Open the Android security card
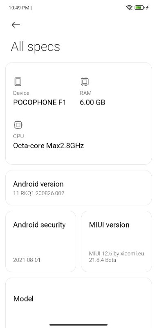Image resolution: width=157 pixels, height=328 pixels. [x=40, y=241]
